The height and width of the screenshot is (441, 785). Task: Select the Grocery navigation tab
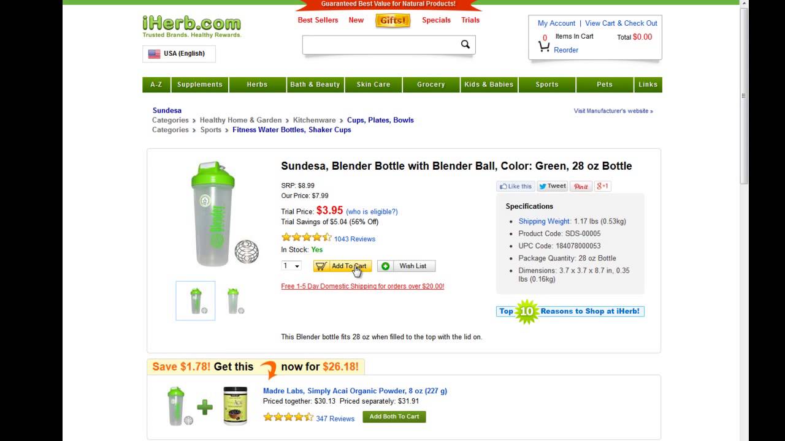[431, 85]
